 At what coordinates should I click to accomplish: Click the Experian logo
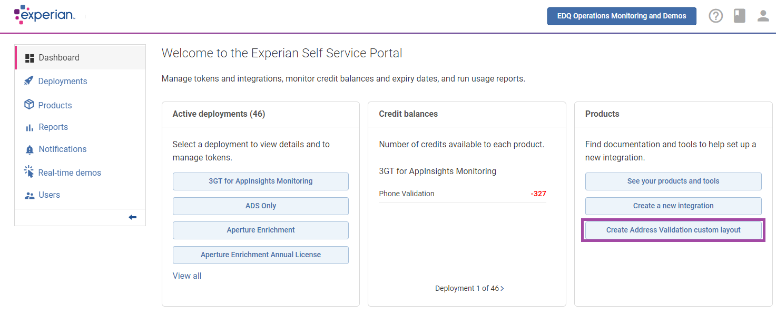tap(45, 15)
